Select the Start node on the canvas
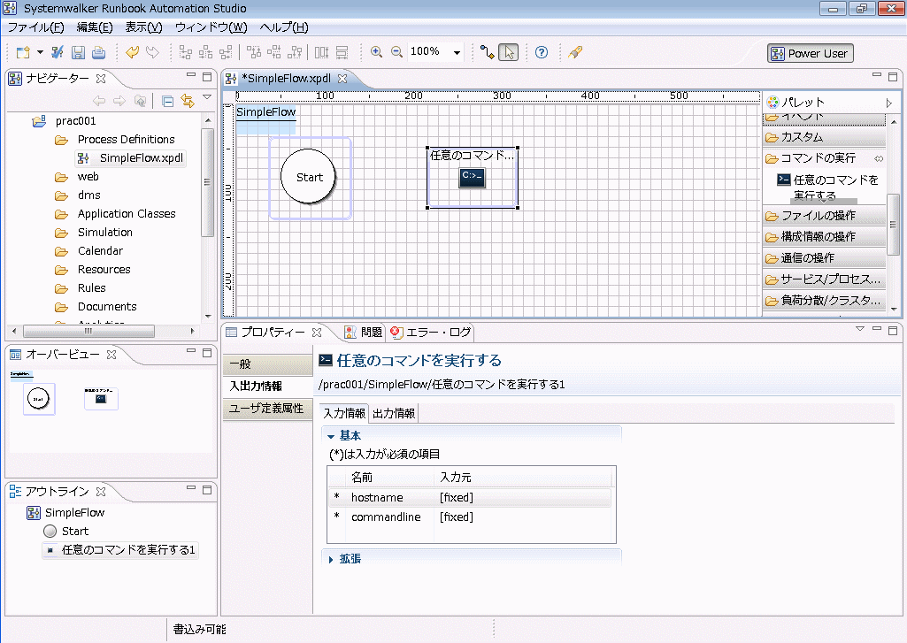Image resolution: width=907 pixels, height=643 pixels. tap(309, 177)
